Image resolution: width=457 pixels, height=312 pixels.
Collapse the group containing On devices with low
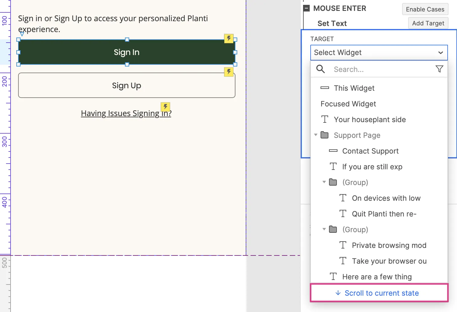[x=324, y=182]
